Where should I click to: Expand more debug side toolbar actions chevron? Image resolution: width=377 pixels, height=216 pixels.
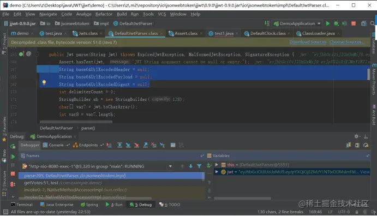click(13, 196)
